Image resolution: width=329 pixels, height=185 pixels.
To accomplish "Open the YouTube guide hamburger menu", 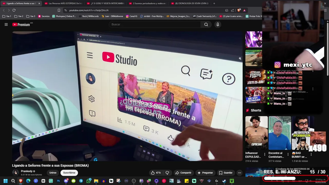I will tap(6, 24).
